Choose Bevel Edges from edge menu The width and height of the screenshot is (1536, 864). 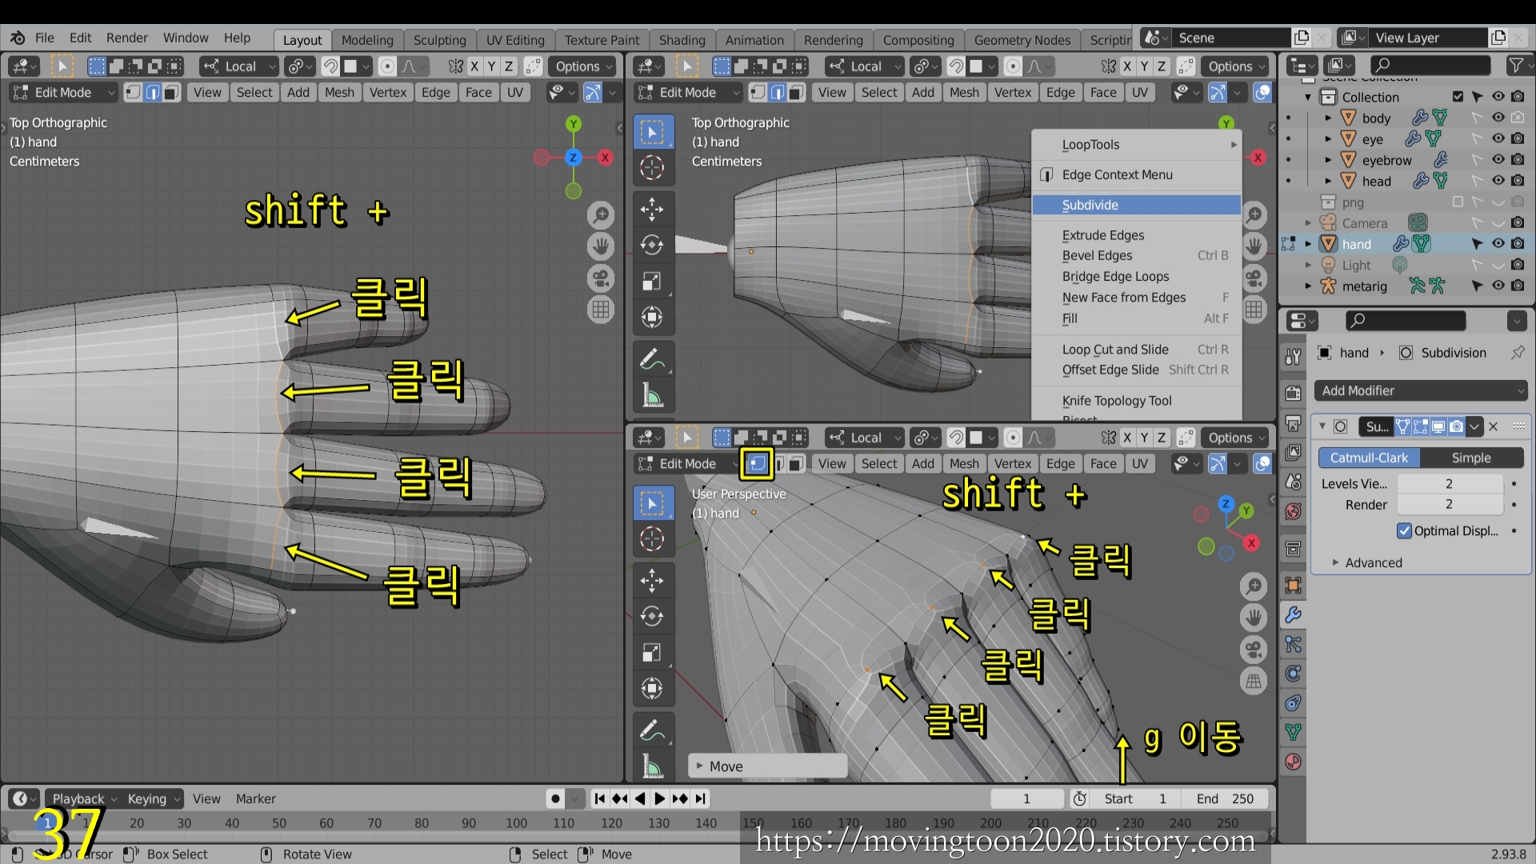coord(1136,255)
